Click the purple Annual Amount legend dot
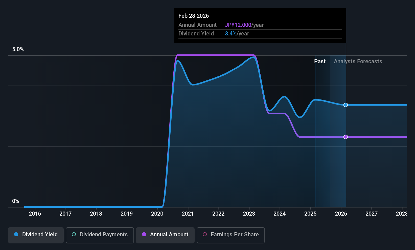Viewport: 415px width, 250px height. coord(144,234)
